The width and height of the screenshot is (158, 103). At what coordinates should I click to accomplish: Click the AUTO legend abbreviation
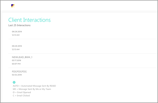(16, 86)
